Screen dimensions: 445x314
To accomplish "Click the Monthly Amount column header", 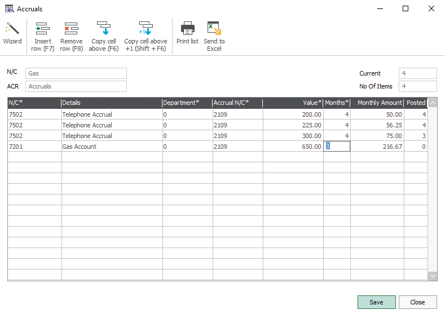I will [377, 103].
